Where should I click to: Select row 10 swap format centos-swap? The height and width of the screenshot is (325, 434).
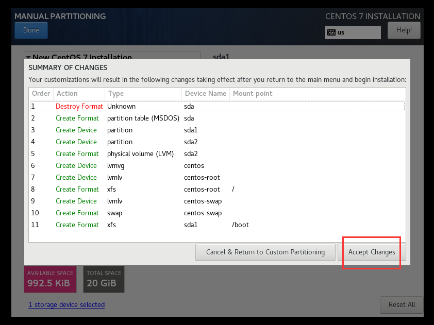(217, 213)
